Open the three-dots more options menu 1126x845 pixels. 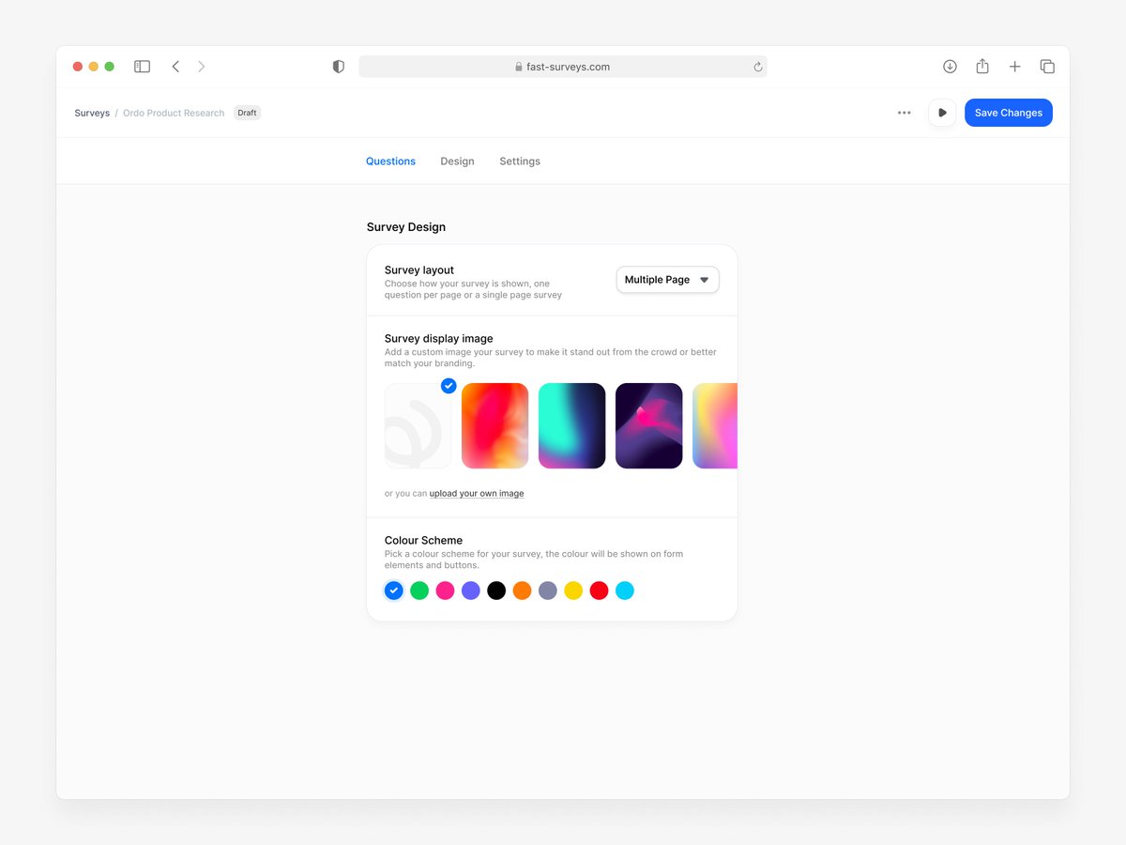point(904,113)
